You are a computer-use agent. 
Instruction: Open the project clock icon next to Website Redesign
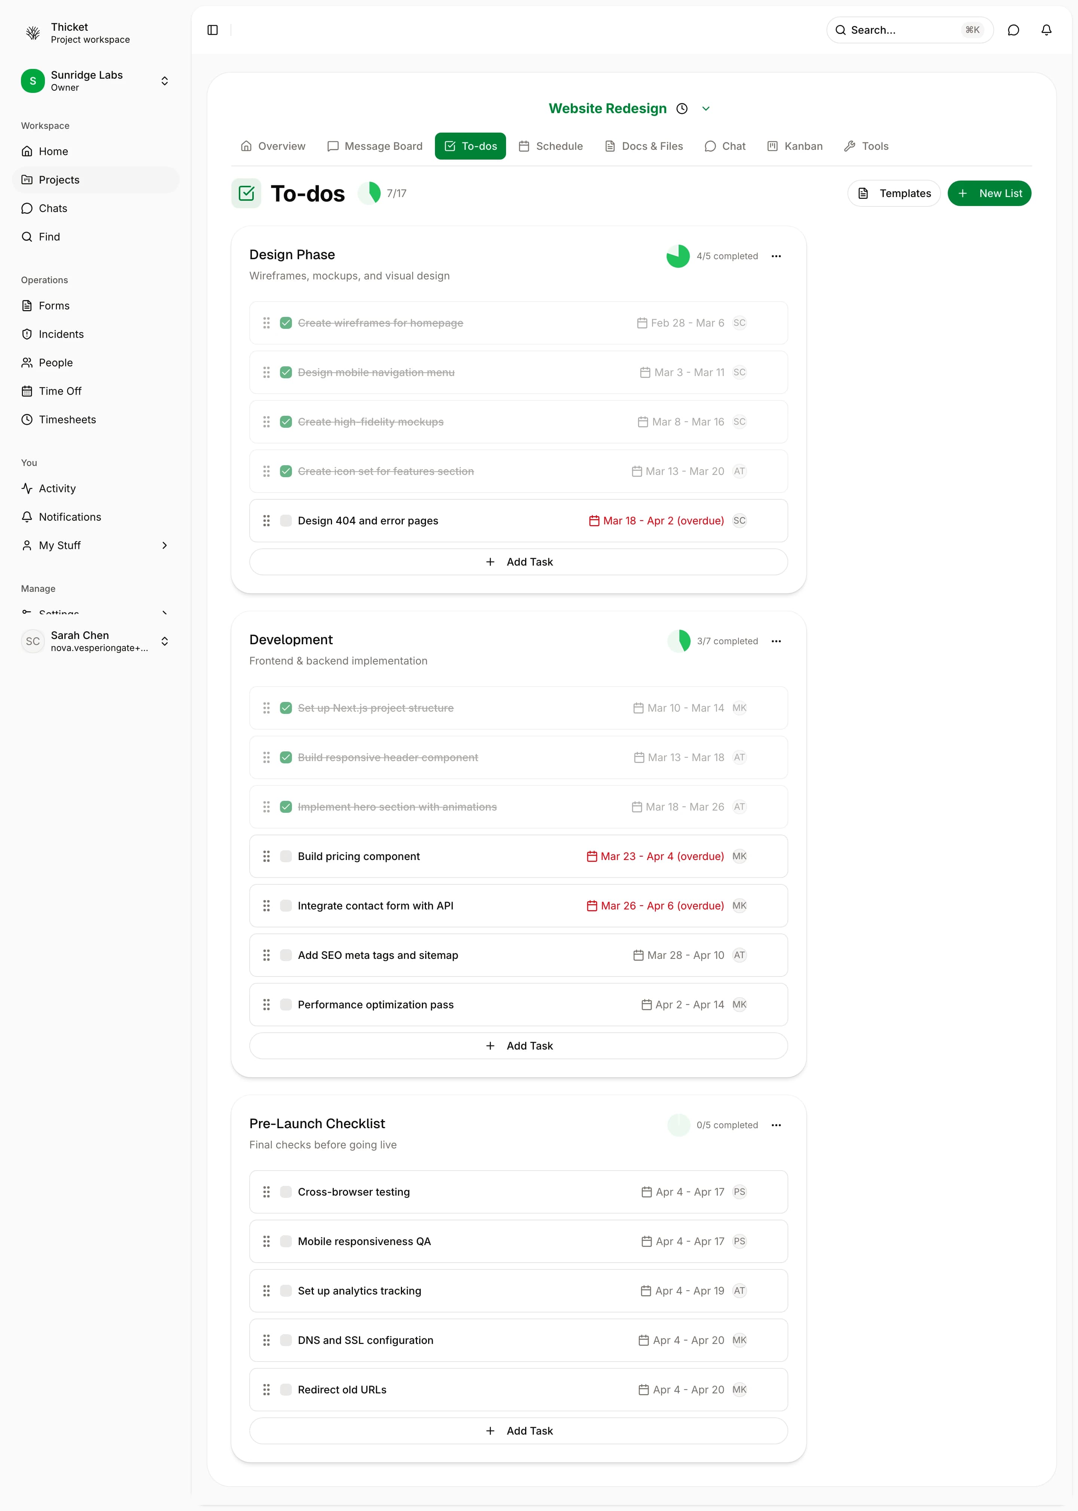[682, 108]
